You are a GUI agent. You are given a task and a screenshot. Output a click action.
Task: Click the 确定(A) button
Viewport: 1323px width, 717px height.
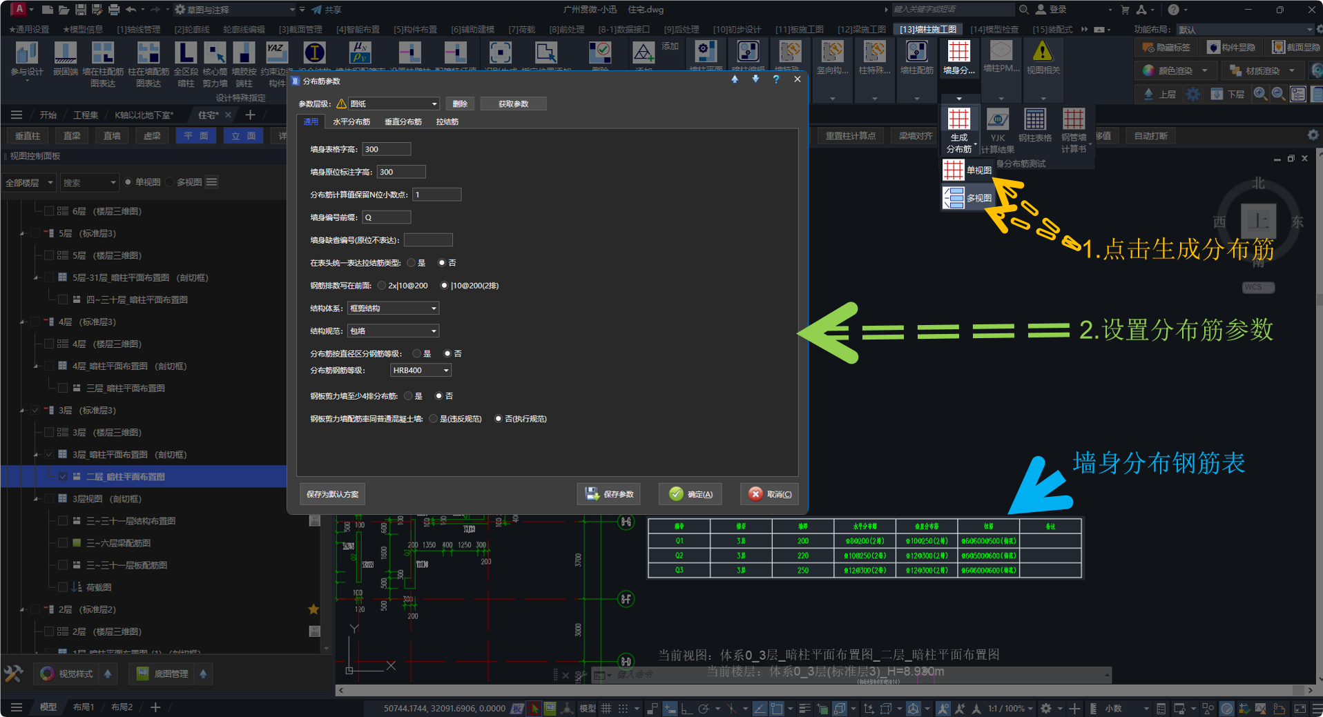691,494
